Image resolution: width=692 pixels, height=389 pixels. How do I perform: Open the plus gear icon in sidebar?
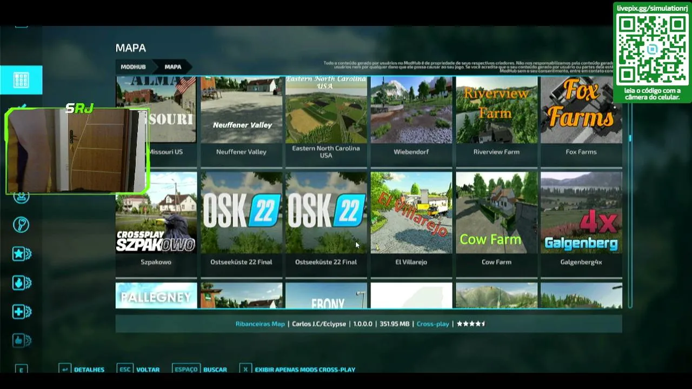(22, 312)
